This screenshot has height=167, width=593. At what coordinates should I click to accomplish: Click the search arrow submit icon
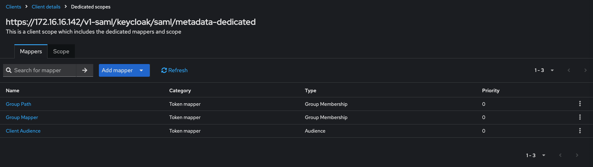point(84,70)
